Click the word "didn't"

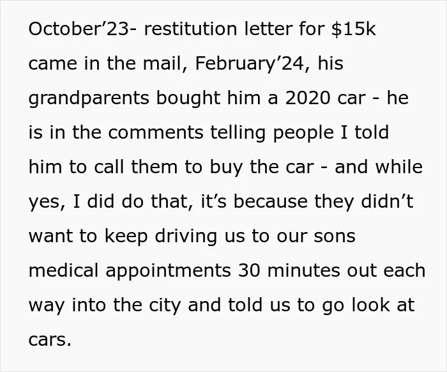[387, 201]
